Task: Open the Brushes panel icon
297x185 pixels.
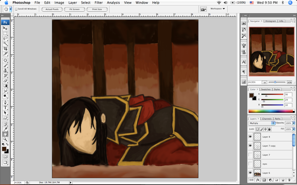Action: click(244, 45)
